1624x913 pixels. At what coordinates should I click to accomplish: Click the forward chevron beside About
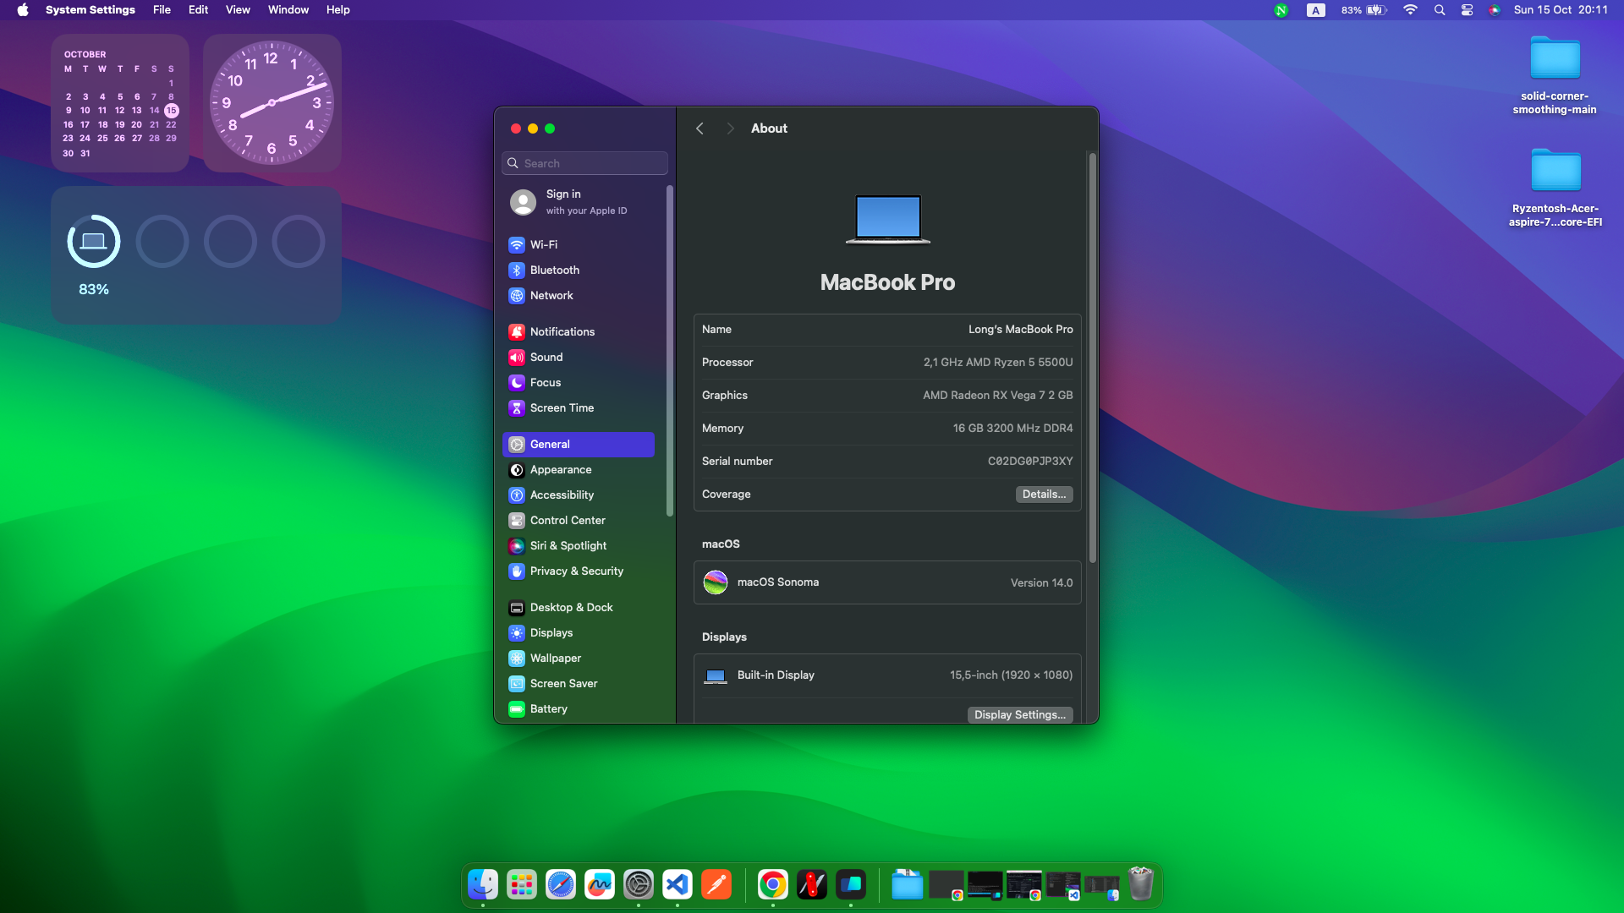point(730,128)
